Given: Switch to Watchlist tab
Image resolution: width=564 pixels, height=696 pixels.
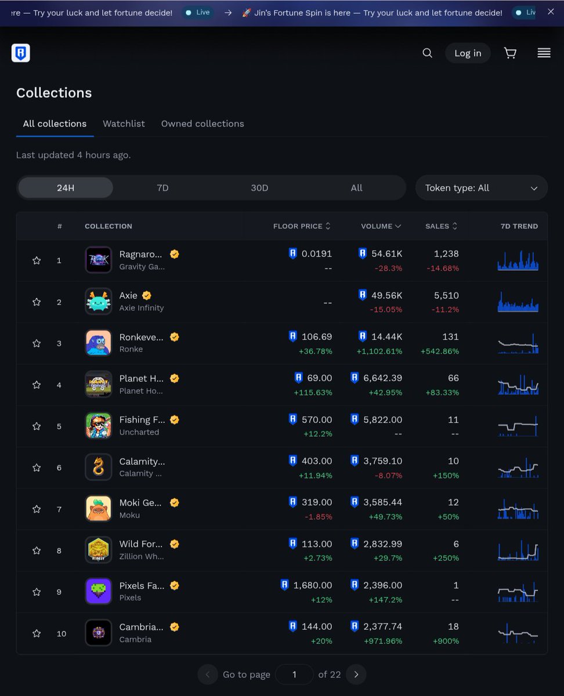Looking at the screenshot, I should tap(124, 124).
